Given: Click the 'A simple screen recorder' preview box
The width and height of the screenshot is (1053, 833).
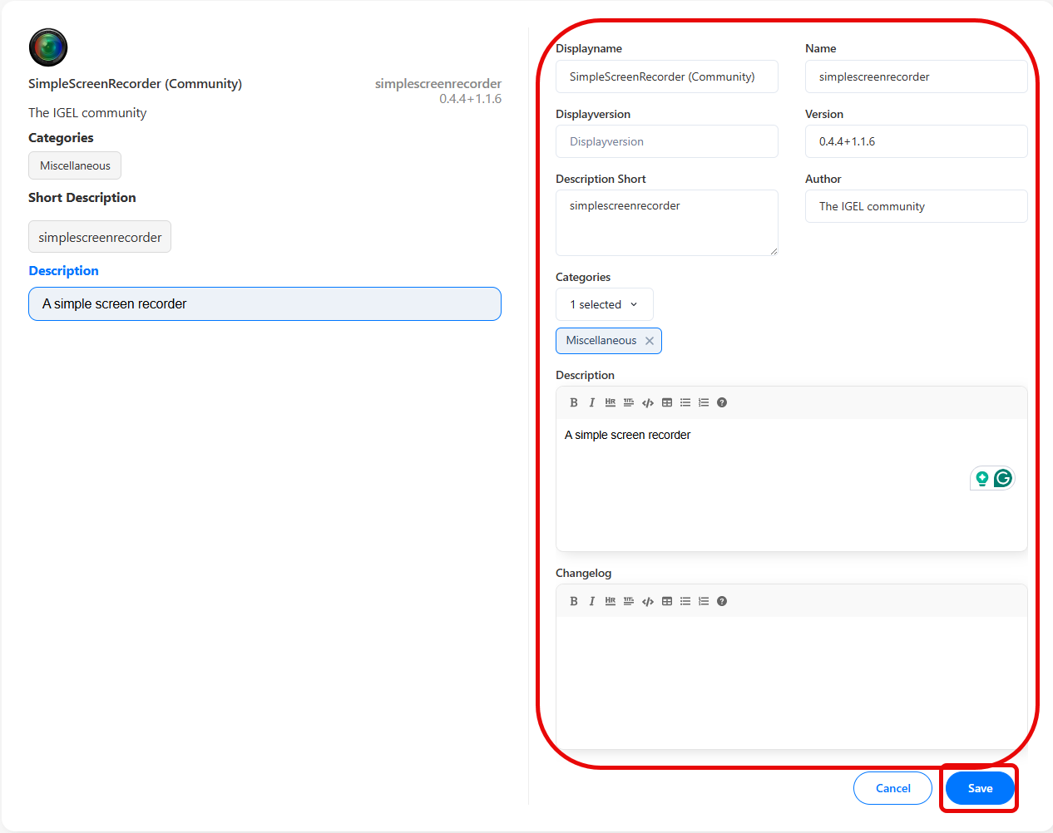Looking at the screenshot, I should [x=264, y=303].
